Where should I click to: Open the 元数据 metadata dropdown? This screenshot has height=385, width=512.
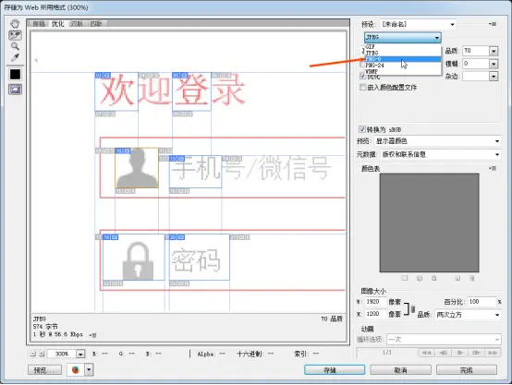pyautogui.click(x=441, y=154)
